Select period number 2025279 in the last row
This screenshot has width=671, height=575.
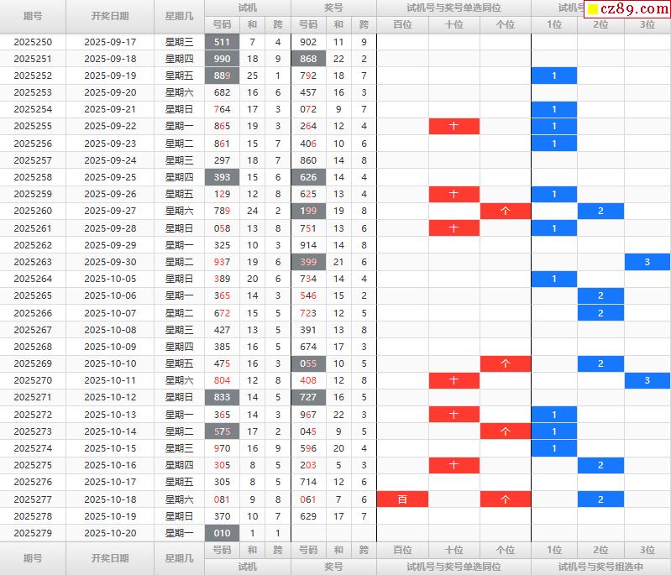[33, 533]
